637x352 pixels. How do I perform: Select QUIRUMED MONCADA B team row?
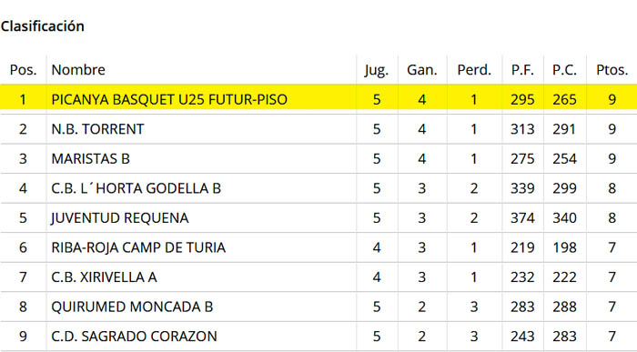318,307
